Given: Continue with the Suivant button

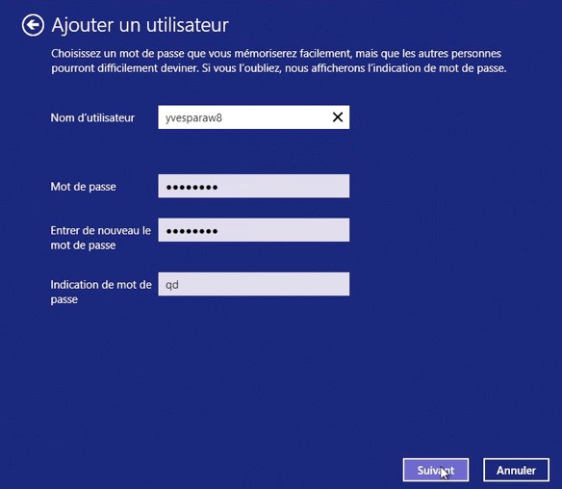Looking at the screenshot, I should 436,470.
